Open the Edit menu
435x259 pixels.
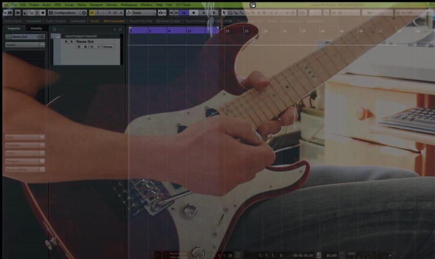pos(23,5)
